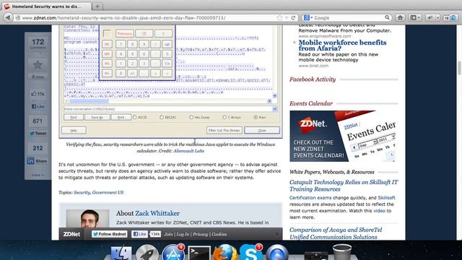This screenshot has height=260, width=462.
Task: Click the ZDNet Events Calendar banner
Action: [342, 136]
